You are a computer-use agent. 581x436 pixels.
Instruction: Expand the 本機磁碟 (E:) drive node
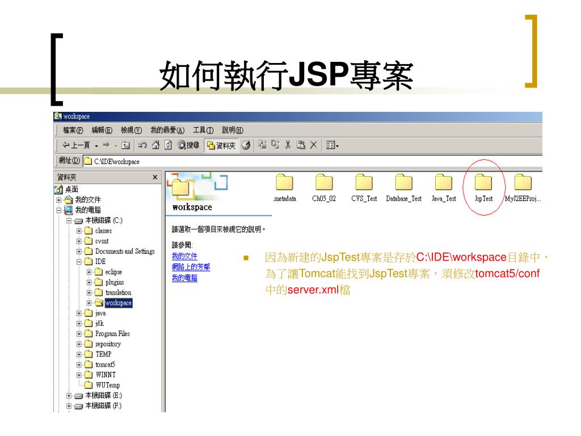(69, 396)
